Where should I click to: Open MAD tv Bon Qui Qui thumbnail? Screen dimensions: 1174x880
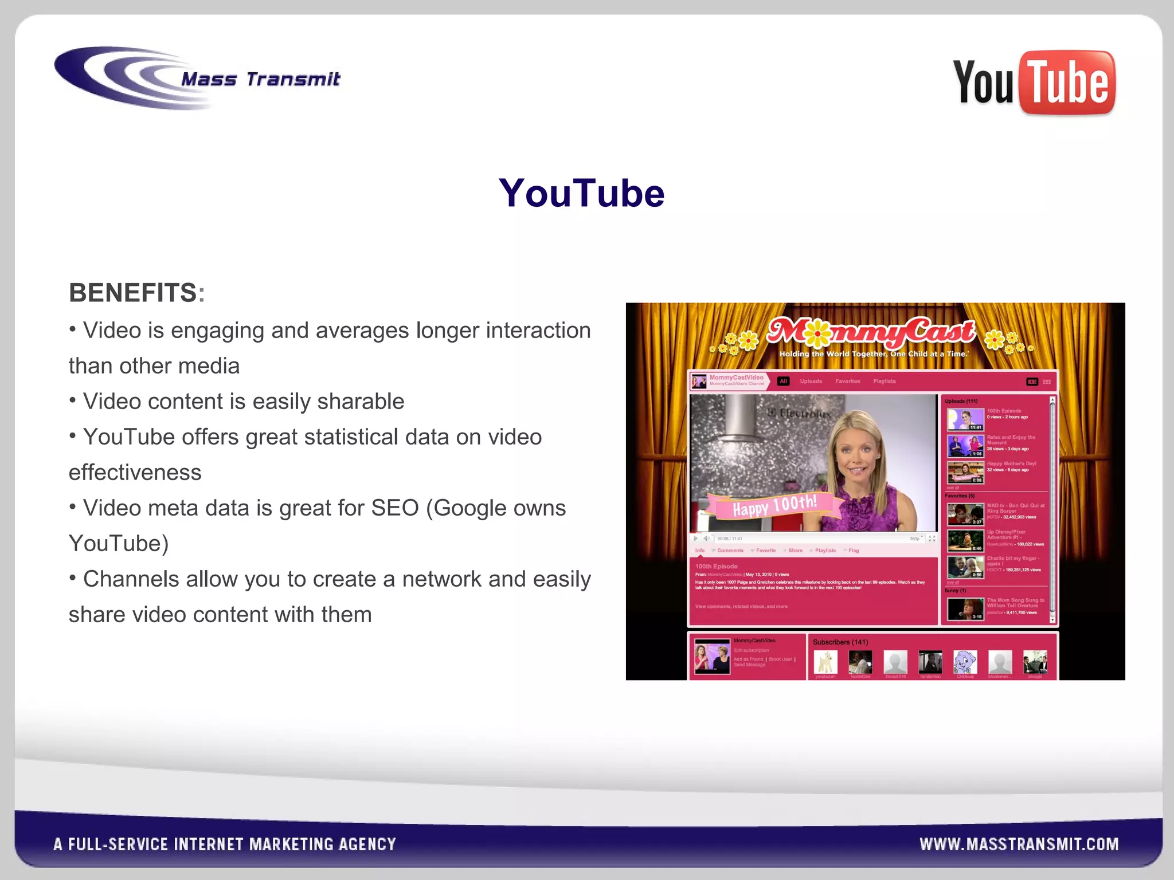965,514
